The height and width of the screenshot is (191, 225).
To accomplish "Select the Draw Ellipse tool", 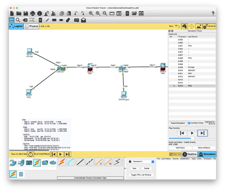I will coord(61,20).
